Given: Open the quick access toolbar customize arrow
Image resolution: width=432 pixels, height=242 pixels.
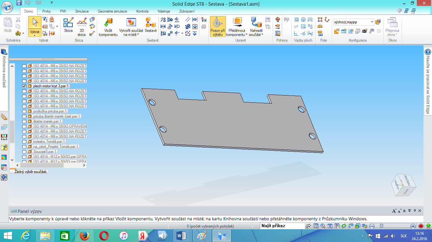Looking at the screenshot, I should pyautogui.click(x=52, y=3).
